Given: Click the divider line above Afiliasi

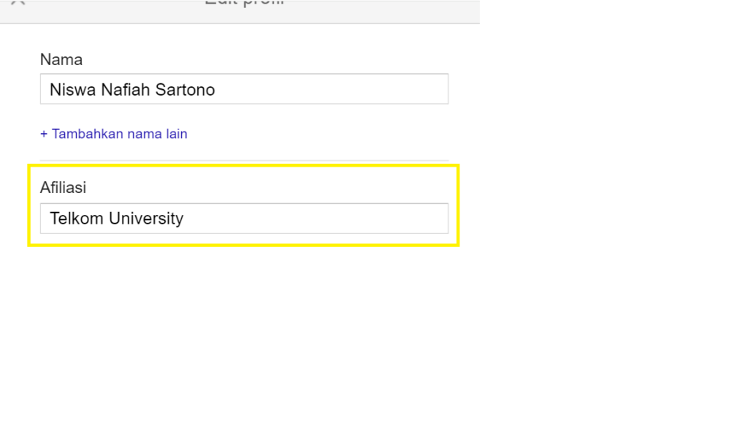Looking at the screenshot, I should coord(243,160).
